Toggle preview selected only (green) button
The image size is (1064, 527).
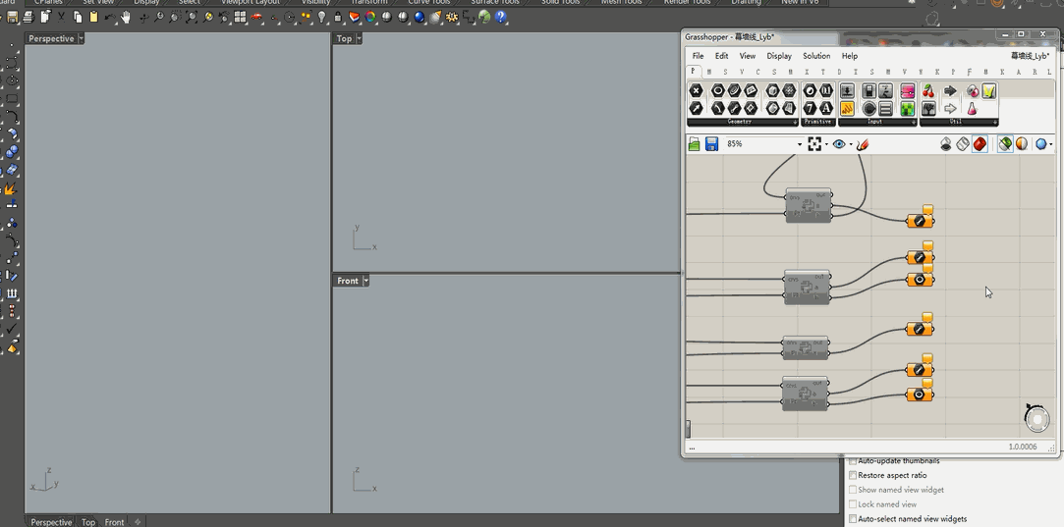tap(1005, 144)
